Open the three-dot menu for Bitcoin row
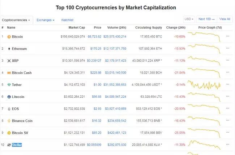The image size is (235, 155). tap(228, 36)
